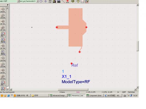Insert a wire label with NAME icon
146x109 pixels.
pyautogui.click(x=68, y=1)
